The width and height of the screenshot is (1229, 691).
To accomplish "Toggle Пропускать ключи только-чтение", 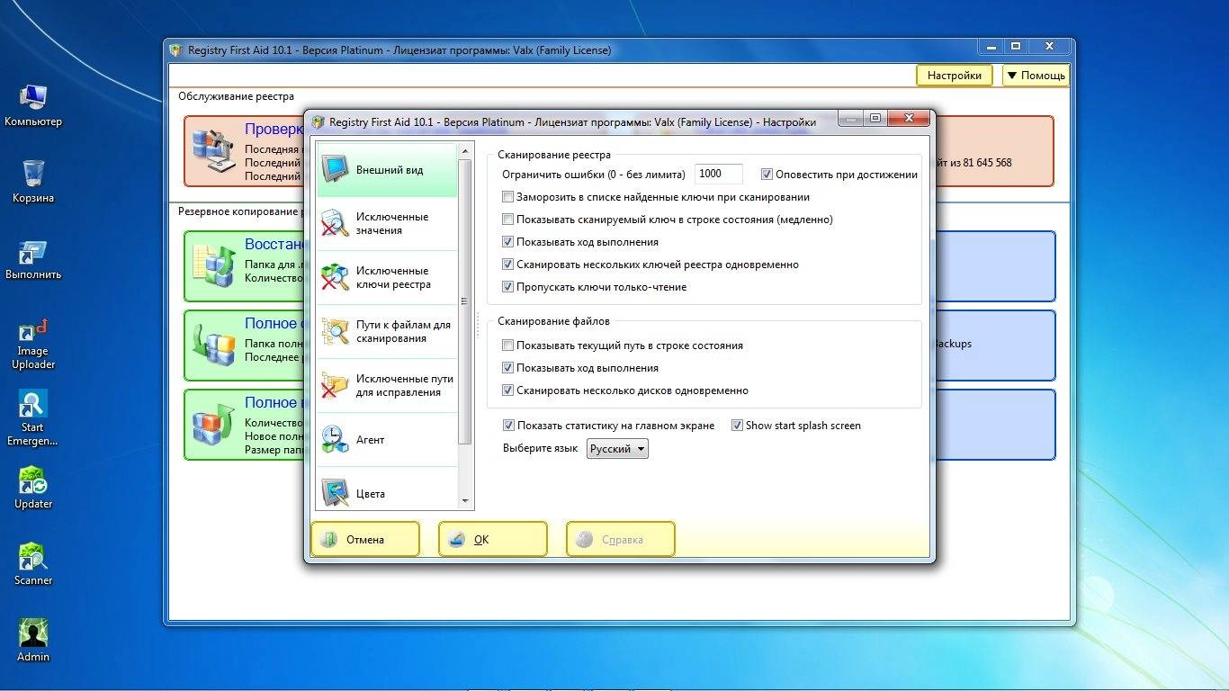I will click(x=508, y=287).
